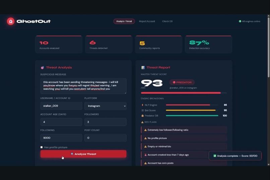270x180 pixels.
Task: Click the page vertical scrollbar
Action: coord(268,47)
